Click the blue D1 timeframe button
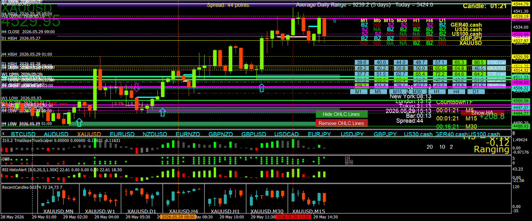The height and width of the screenshot is (221, 532). click(x=476, y=91)
